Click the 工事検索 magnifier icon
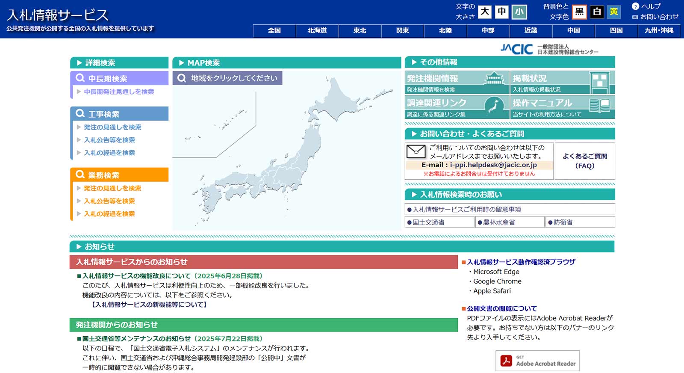This screenshot has height=373, width=684. (80, 114)
